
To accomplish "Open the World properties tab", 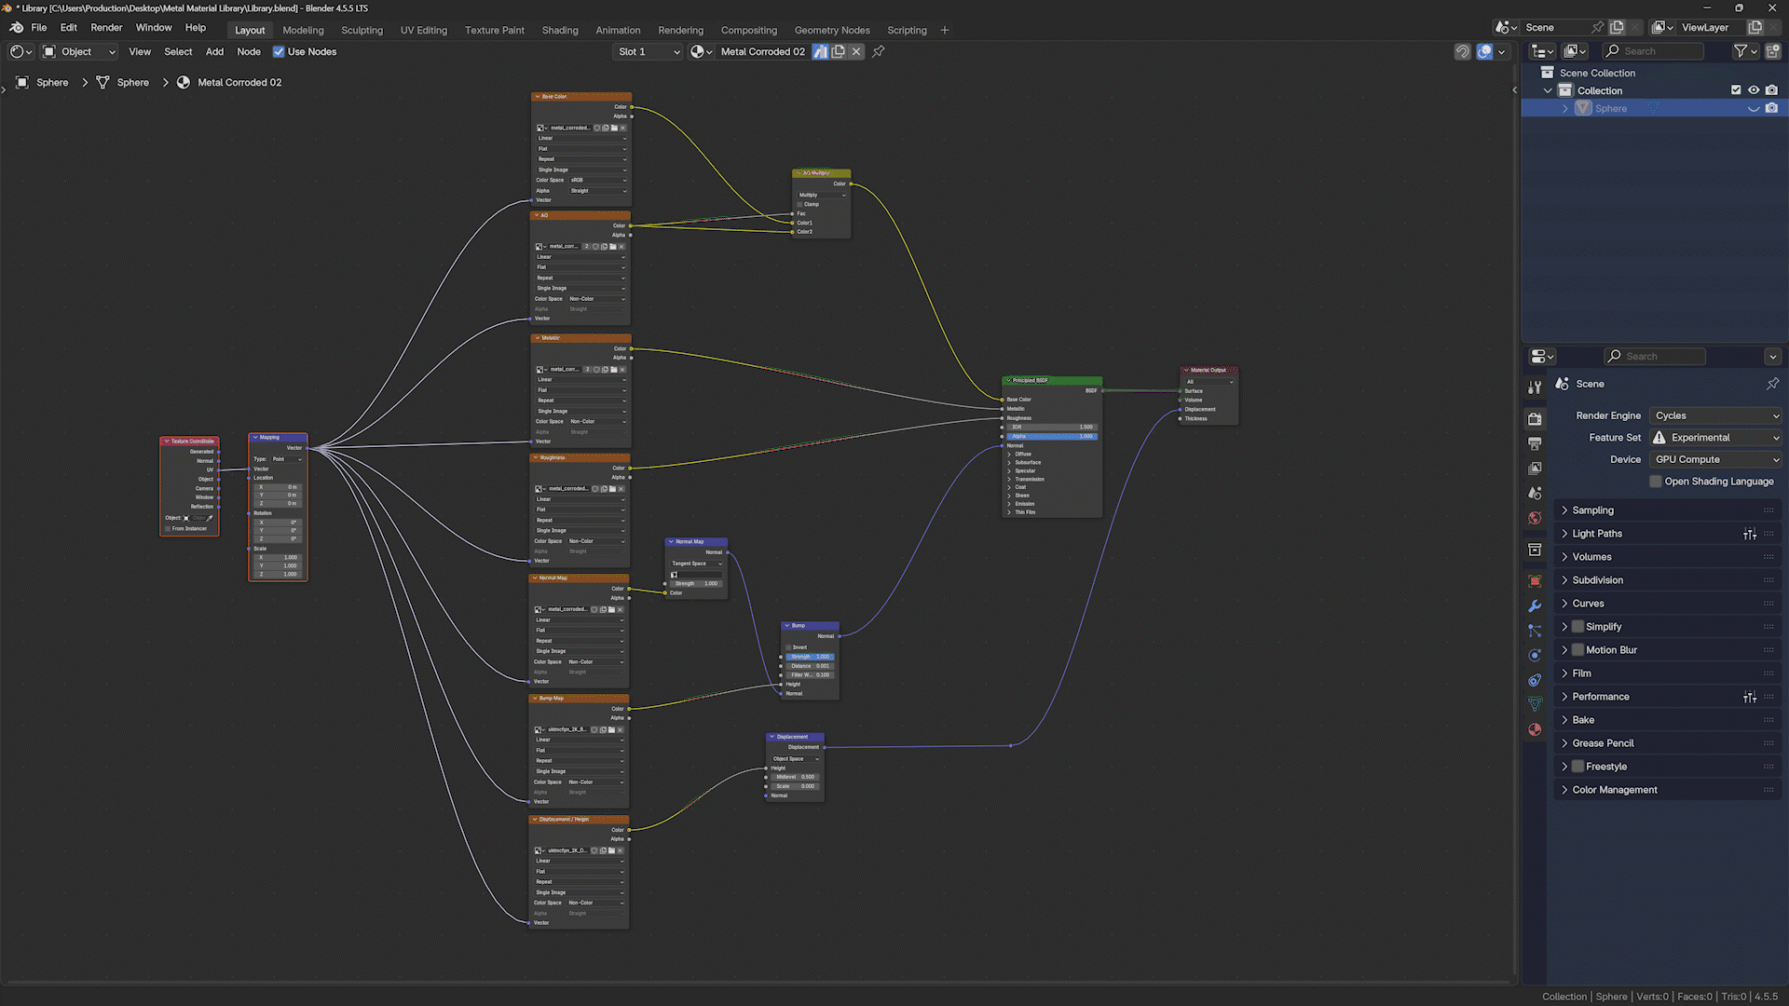I will (1535, 518).
